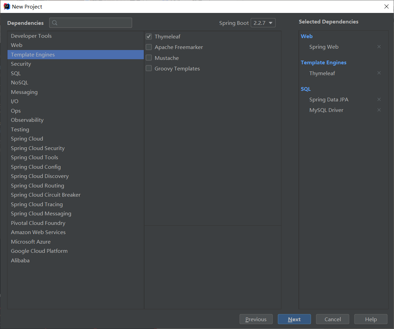Cancel the New Project wizard
394x329 pixels.
pyautogui.click(x=332, y=319)
